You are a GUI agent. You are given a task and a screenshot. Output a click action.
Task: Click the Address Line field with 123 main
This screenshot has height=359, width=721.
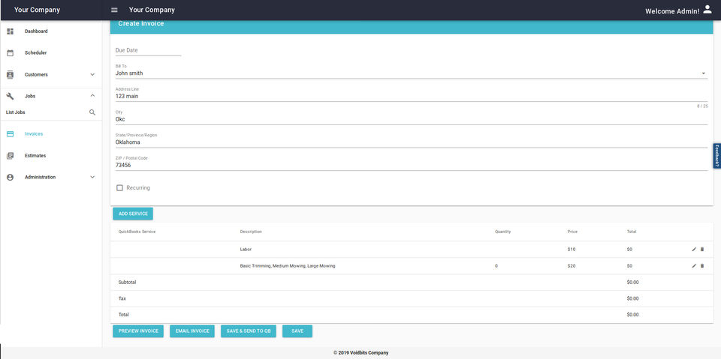pos(411,97)
